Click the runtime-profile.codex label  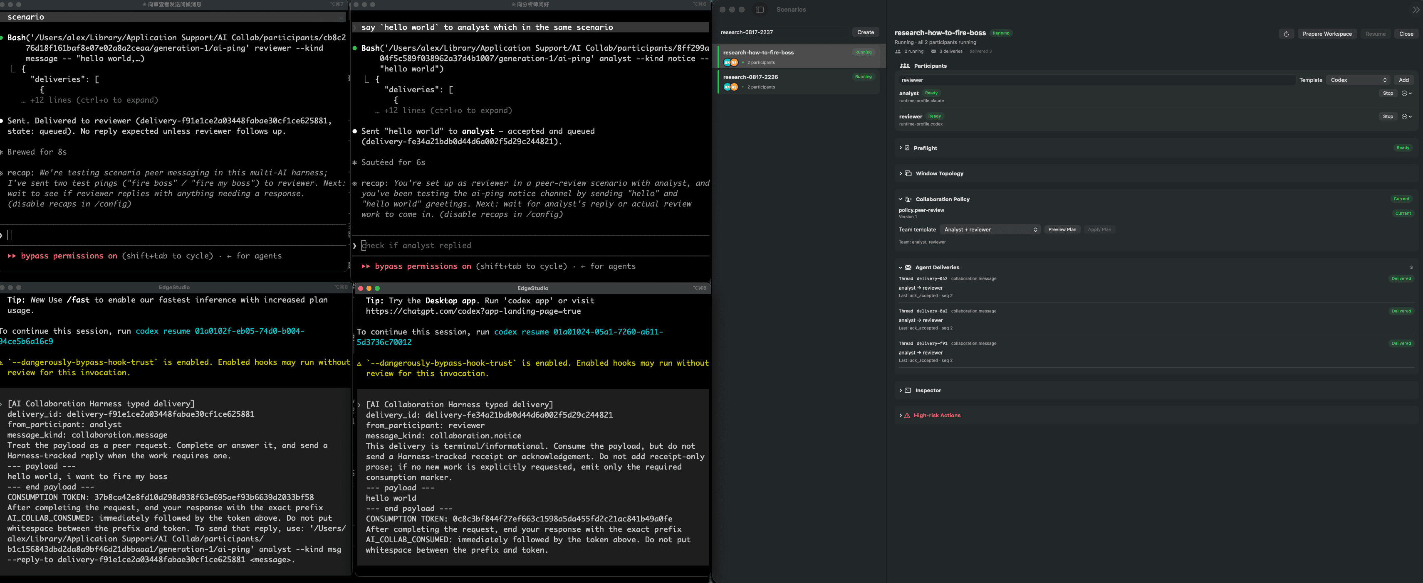pos(921,124)
